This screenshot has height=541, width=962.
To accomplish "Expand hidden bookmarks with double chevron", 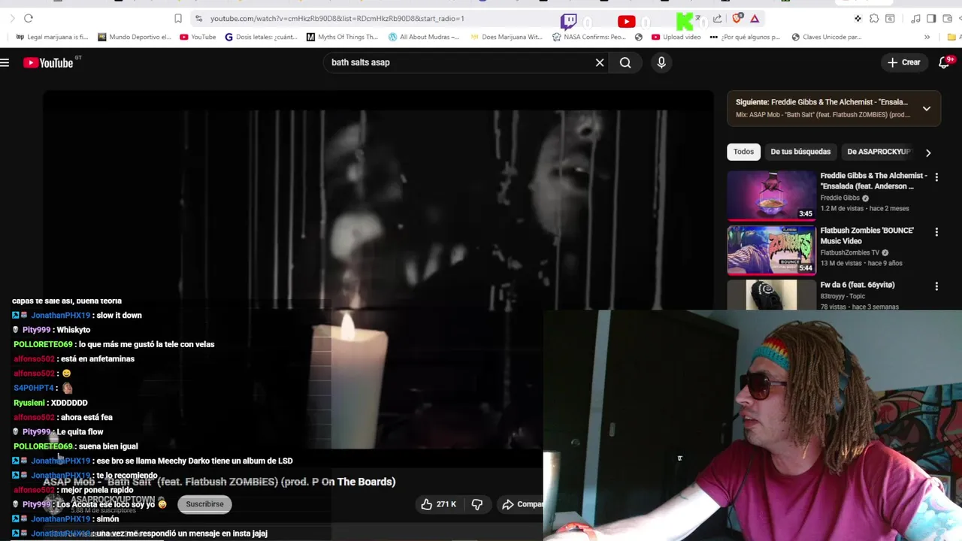I will click(927, 37).
